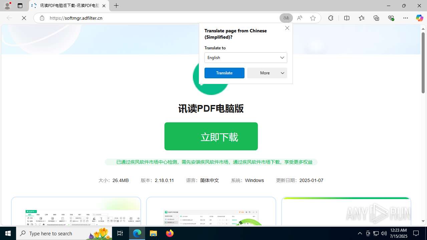427x240 pixels.
Task: Click the taskbar search box
Action: tap(64, 233)
